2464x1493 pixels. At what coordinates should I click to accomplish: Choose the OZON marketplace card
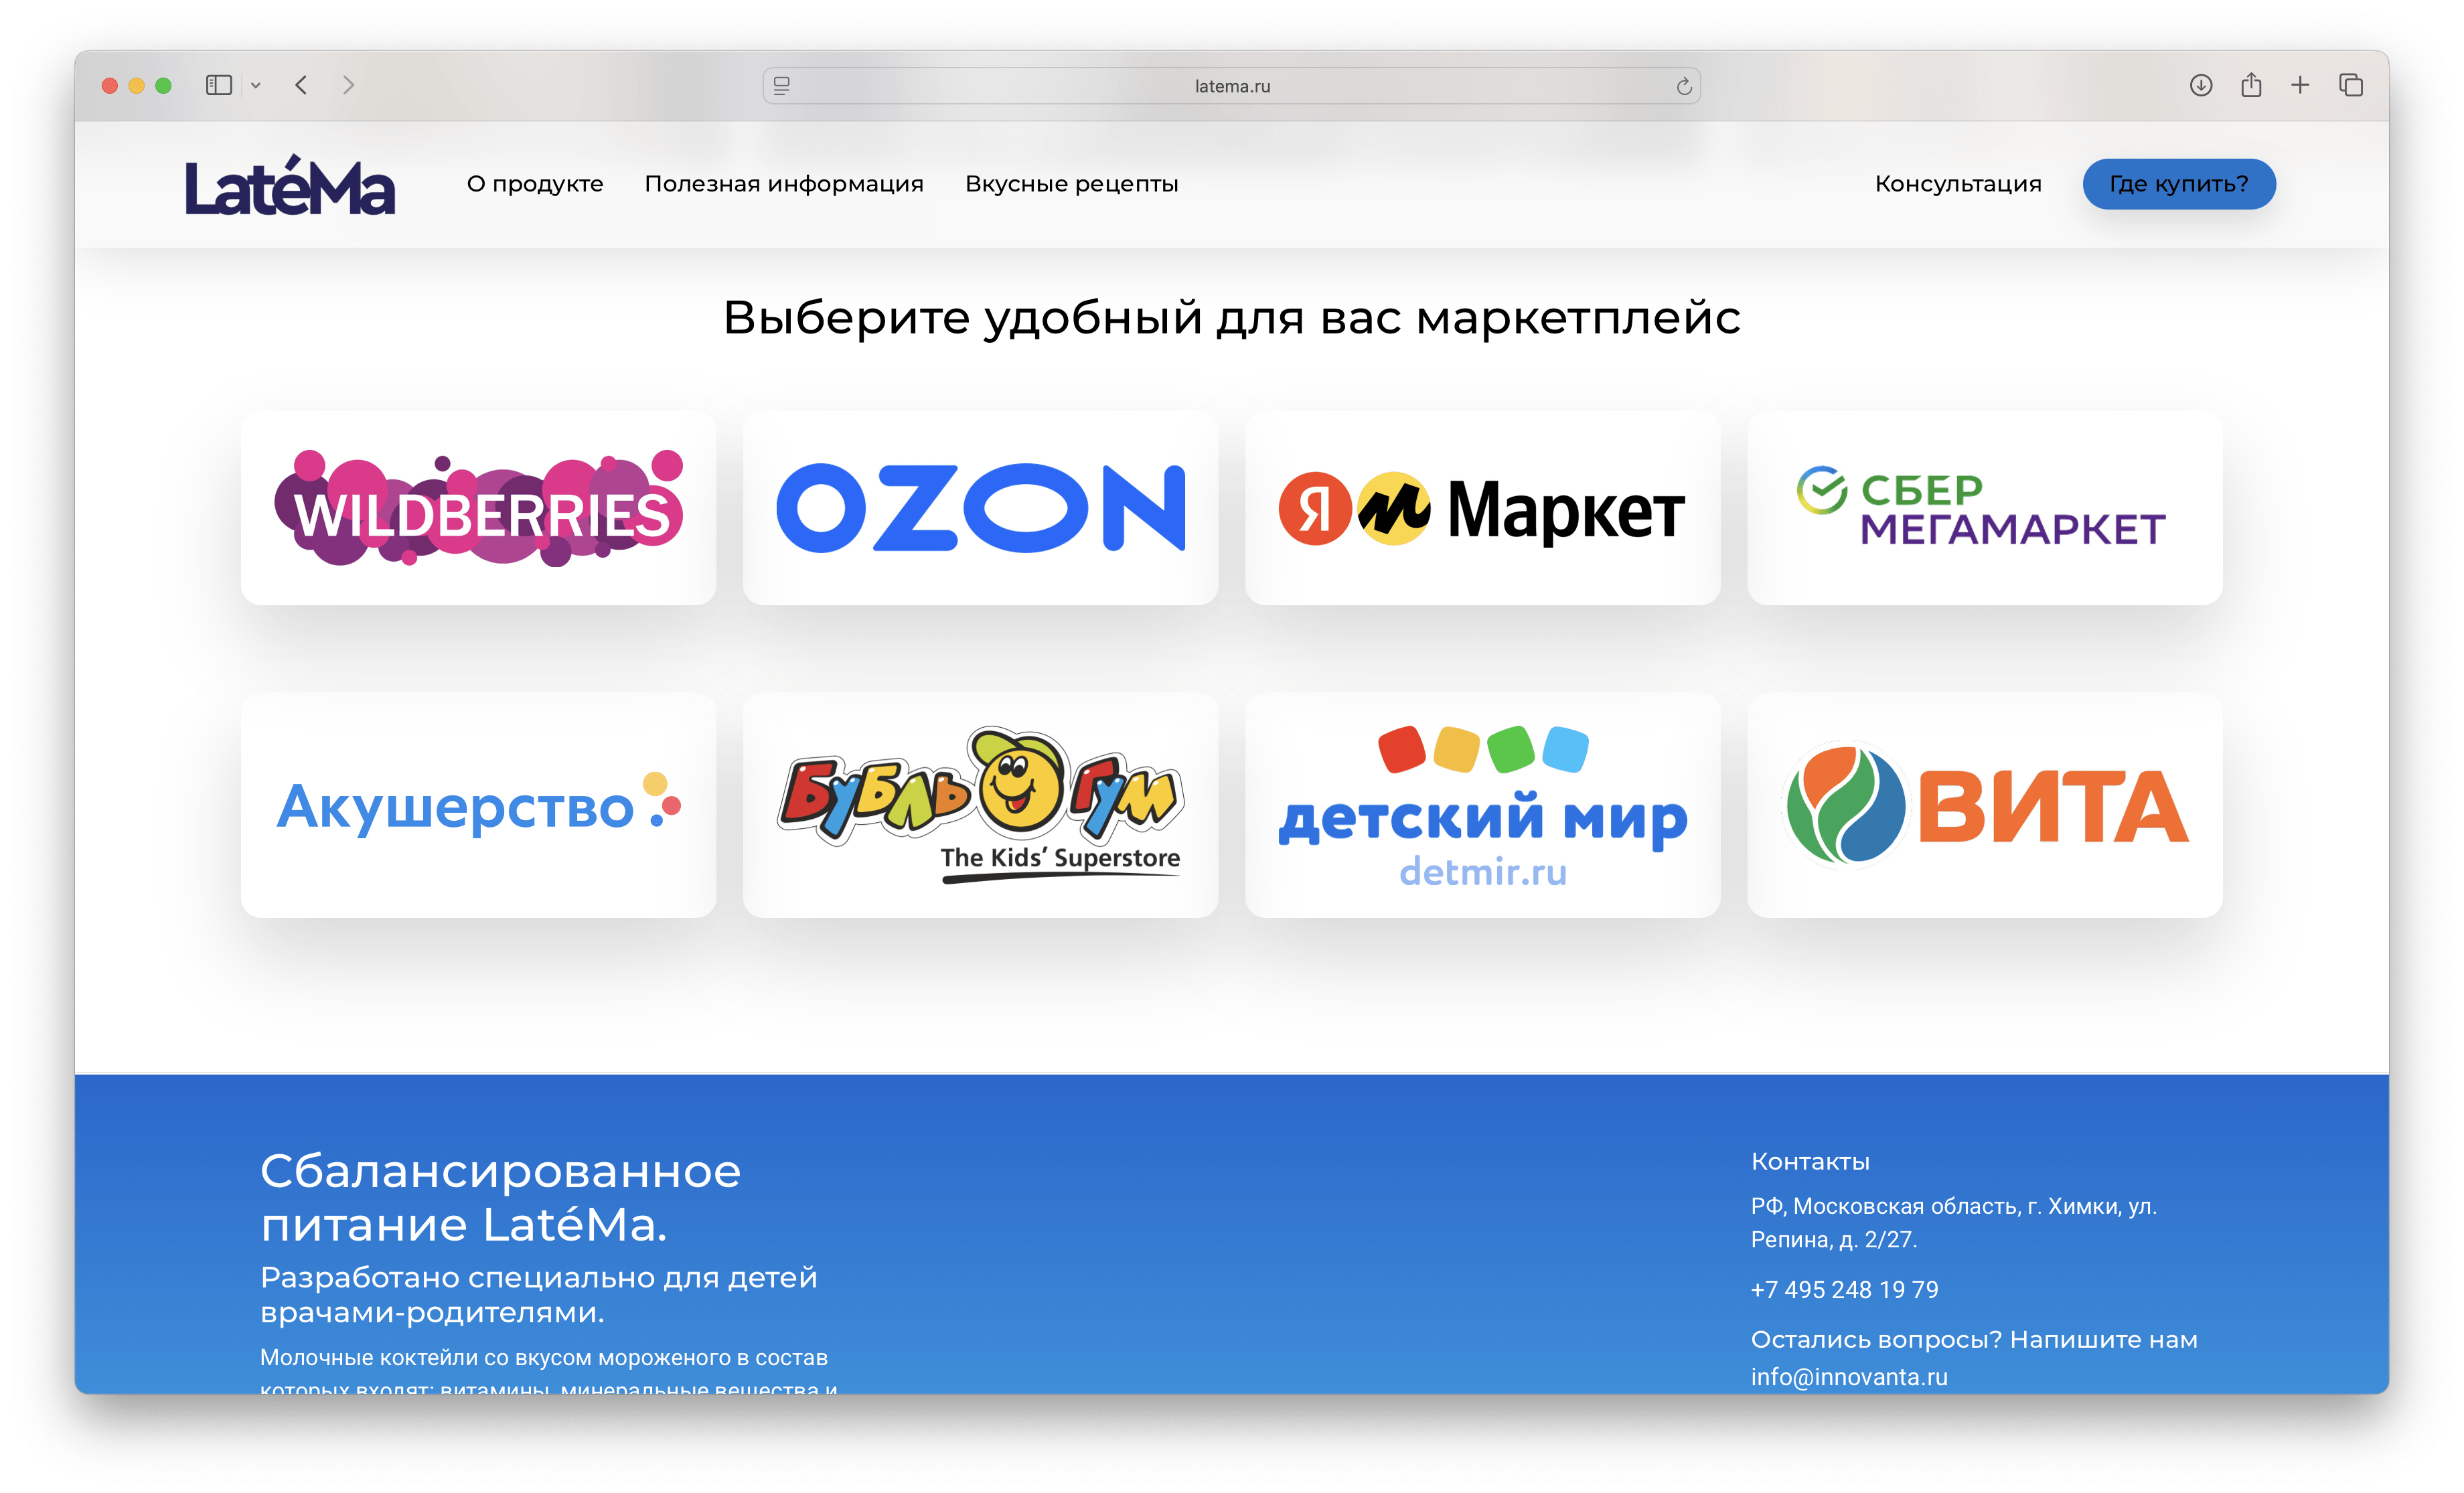tap(981, 508)
